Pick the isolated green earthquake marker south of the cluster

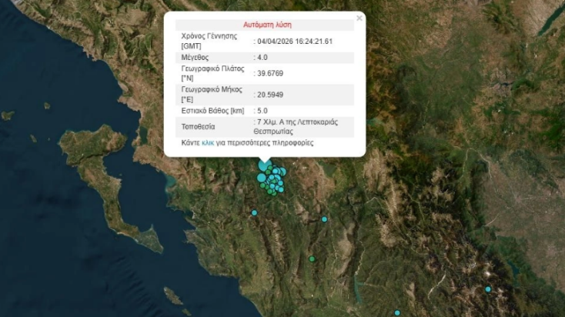pos(312,259)
